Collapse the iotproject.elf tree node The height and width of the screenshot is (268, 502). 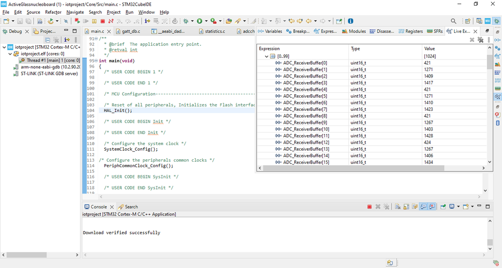(x=11, y=53)
